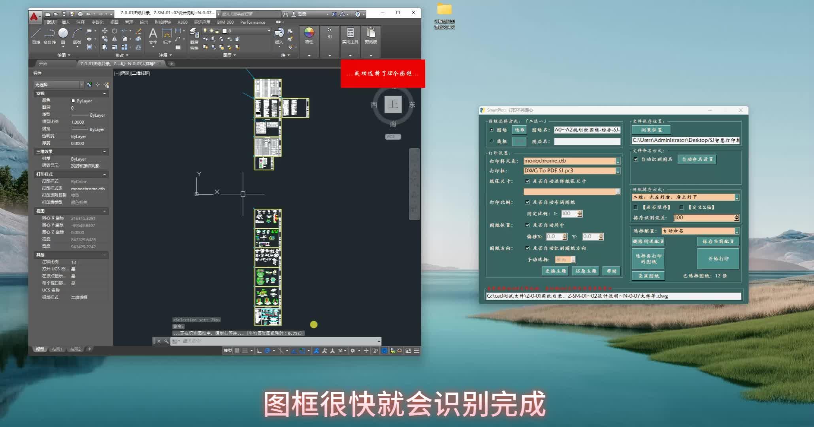Increase the 固定比例 scale using its stepper
814x427 pixels.
pyautogui.click(x=580, y=212)
